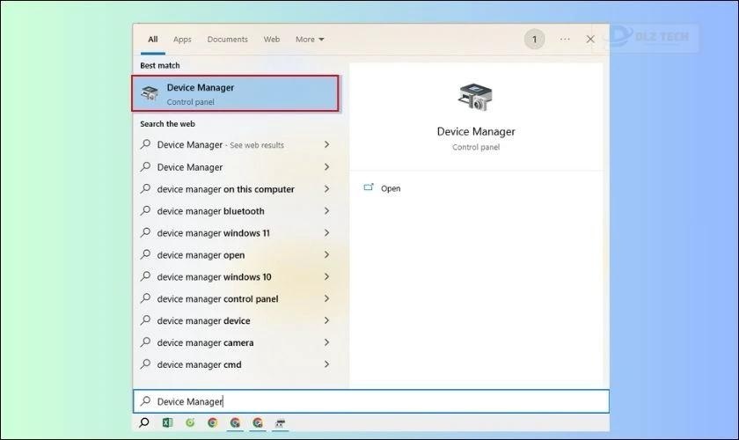Click the taskbar search magnifier icon

point(144,422)
